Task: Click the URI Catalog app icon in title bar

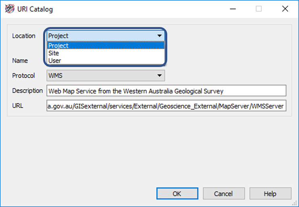Action: point(9,9)
